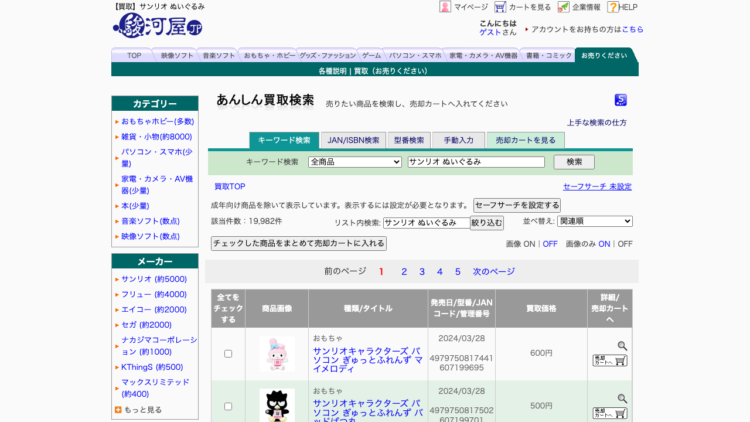Click 買取TOP link
Viewport: 750px width, 422px height.
click(230, 186)
